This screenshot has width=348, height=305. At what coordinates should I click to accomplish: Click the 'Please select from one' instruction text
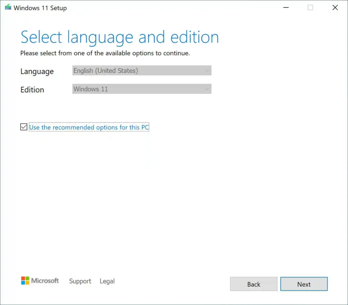[105, 53]
